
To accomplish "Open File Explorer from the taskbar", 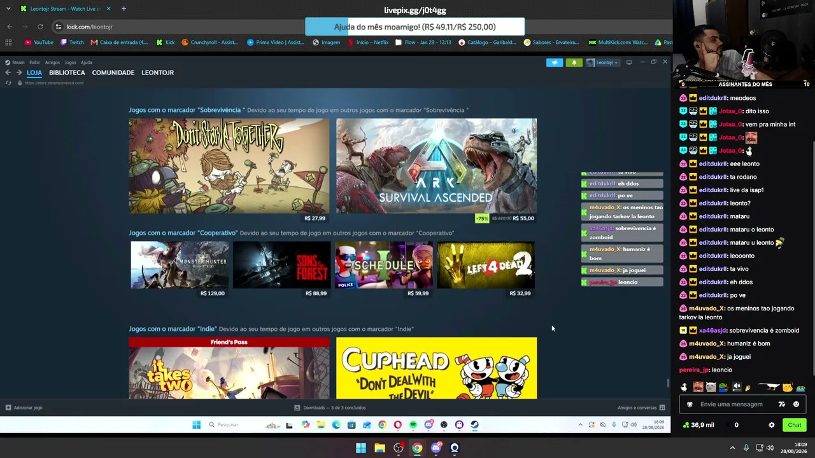I will [x=379, y=448].
